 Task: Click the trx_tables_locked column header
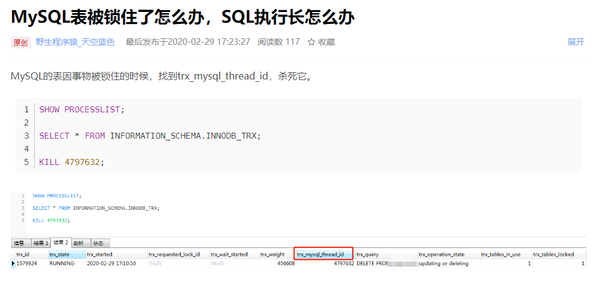tap(559, 254)
